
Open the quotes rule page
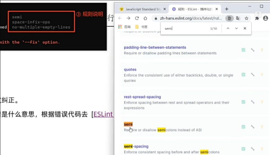coord(130,69)
